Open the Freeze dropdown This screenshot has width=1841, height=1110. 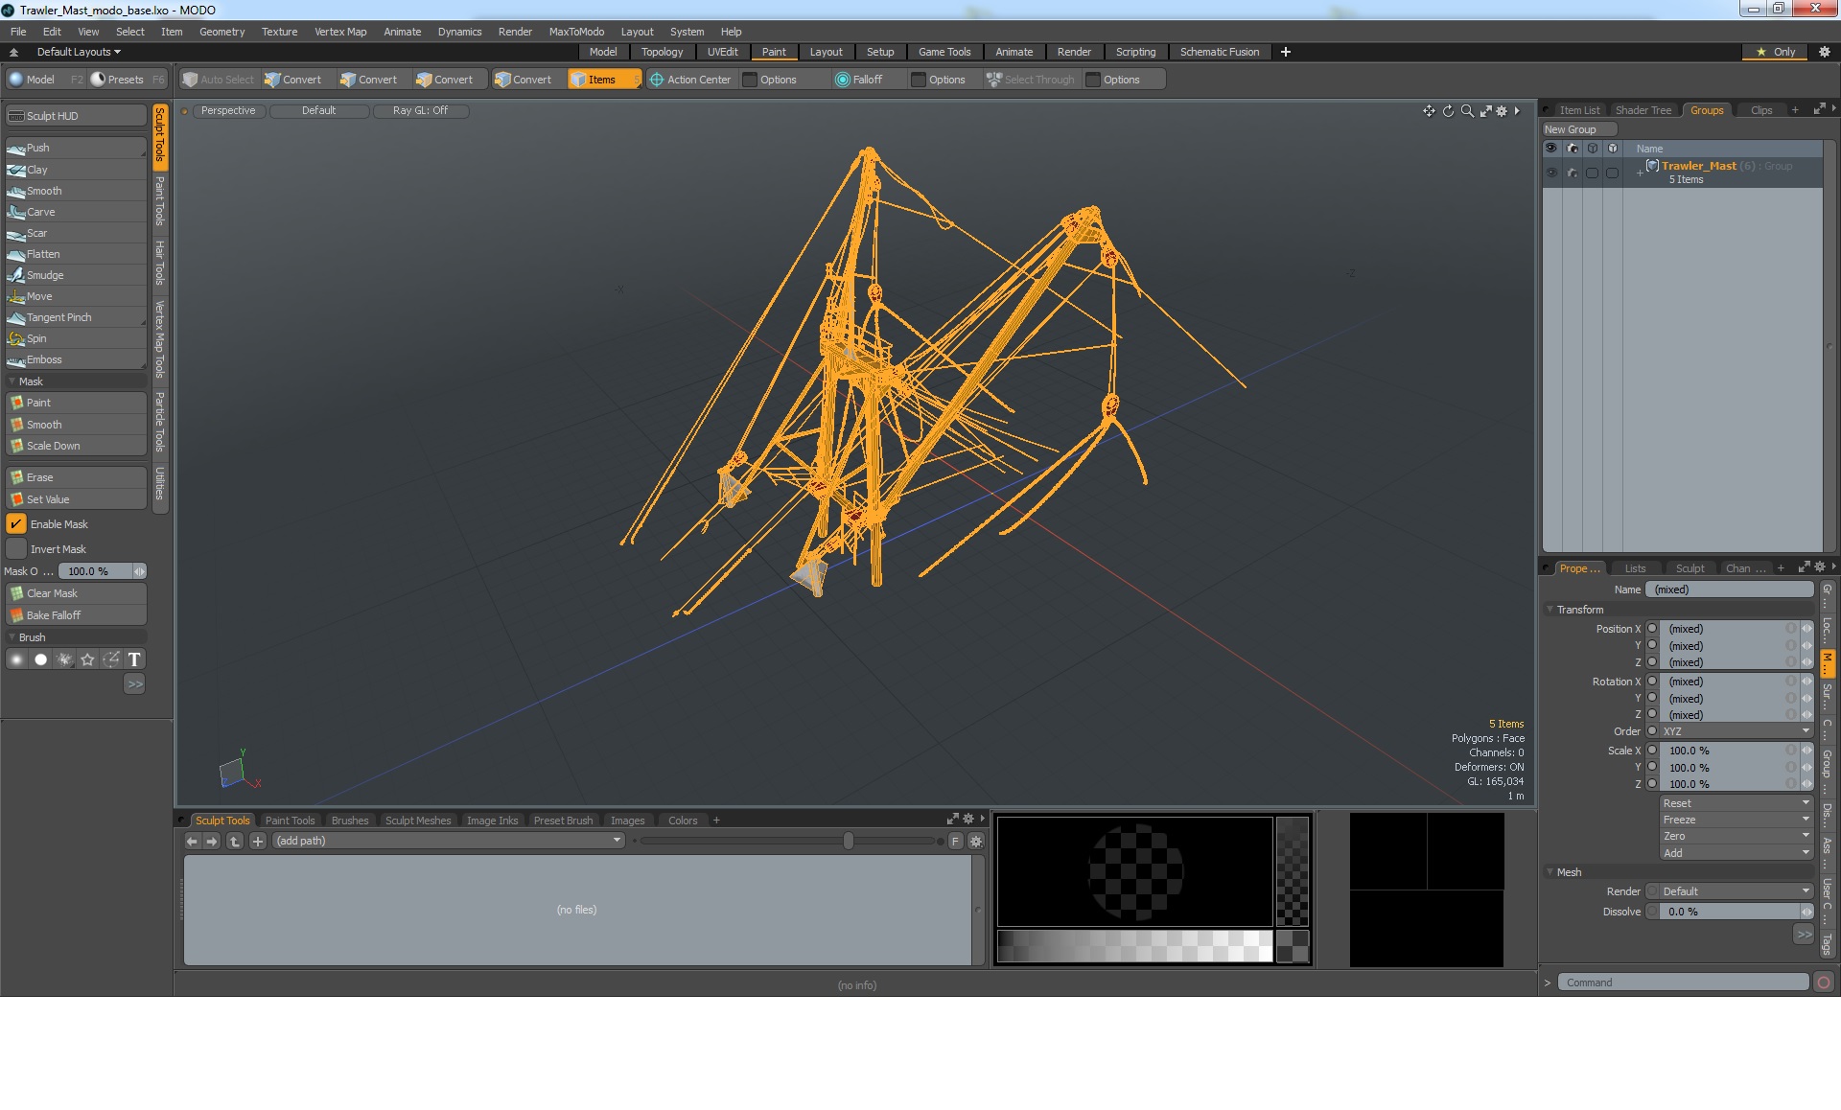1736,820
